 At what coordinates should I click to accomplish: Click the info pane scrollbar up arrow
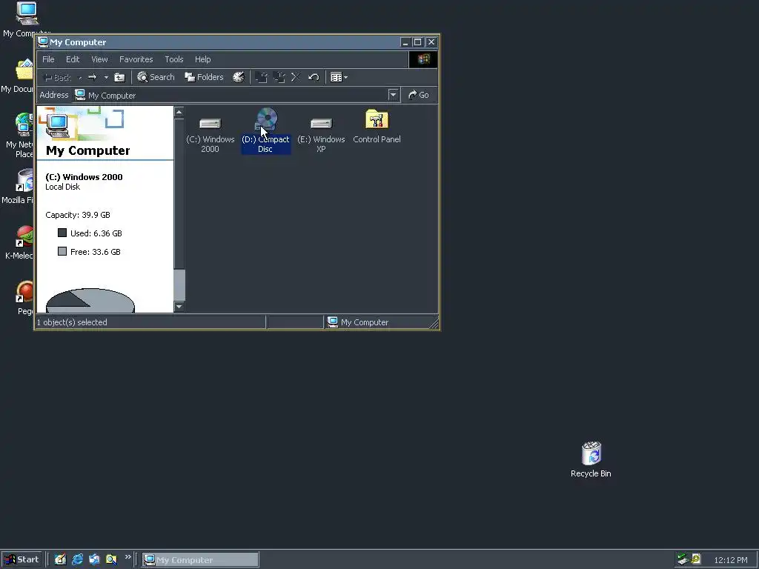point(179,113)
